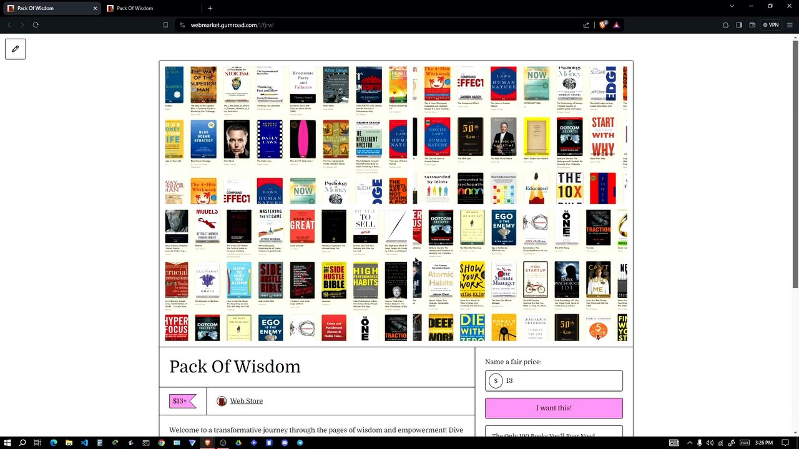
Task: Open Discord from the taskbar
Action: [x=285, y=443]
